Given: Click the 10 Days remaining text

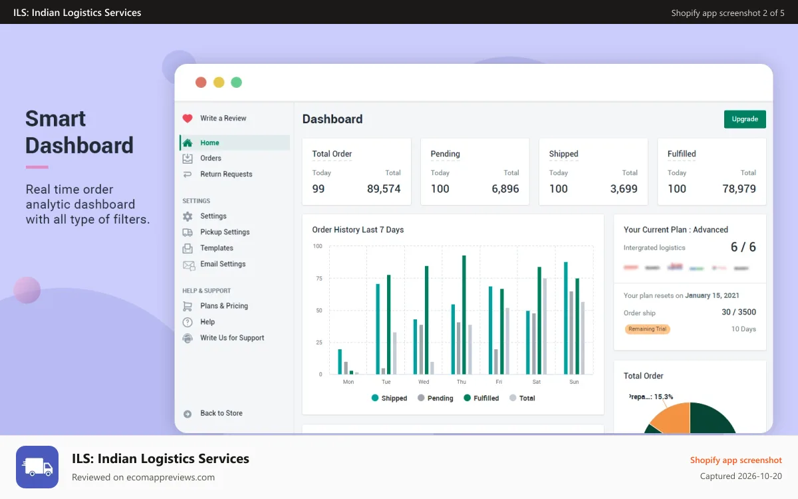Looking at the screenshot, I should click(x=743, y=329).
